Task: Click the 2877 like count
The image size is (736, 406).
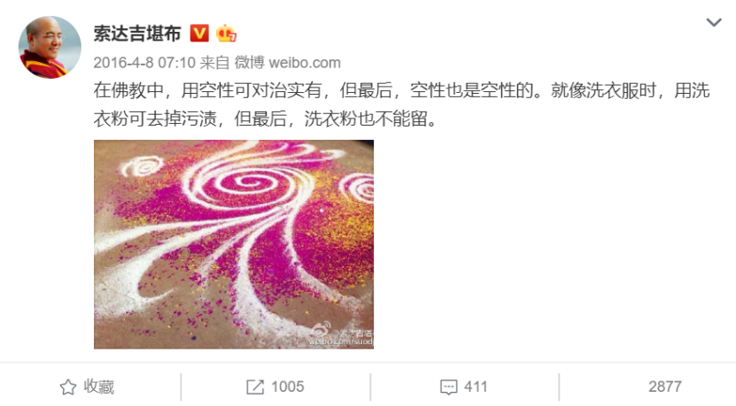Action: click(664, 387)
